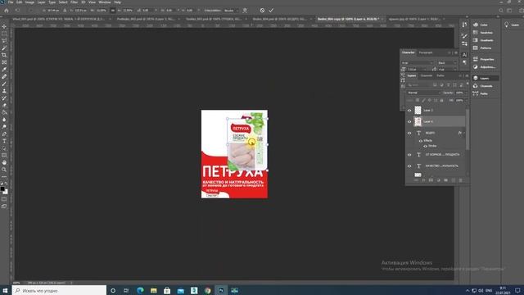Screen dimensions: 524x295
Task: Open leading value dropdown in Character panel
Action: coord(455,69)
